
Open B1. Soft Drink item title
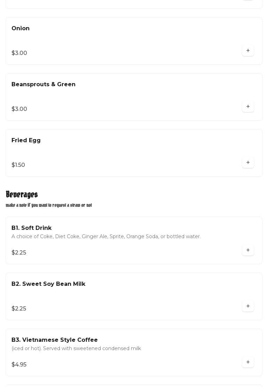coord(32,228)
